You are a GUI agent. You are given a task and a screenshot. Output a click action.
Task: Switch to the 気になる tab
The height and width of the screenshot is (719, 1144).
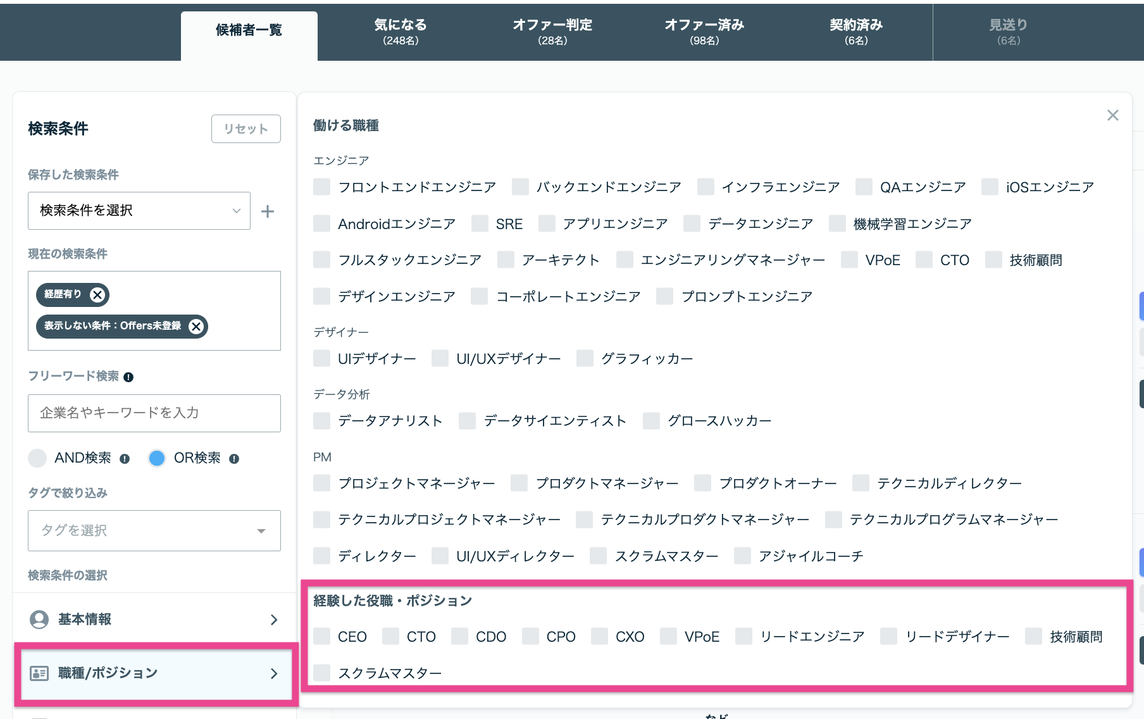401,32
